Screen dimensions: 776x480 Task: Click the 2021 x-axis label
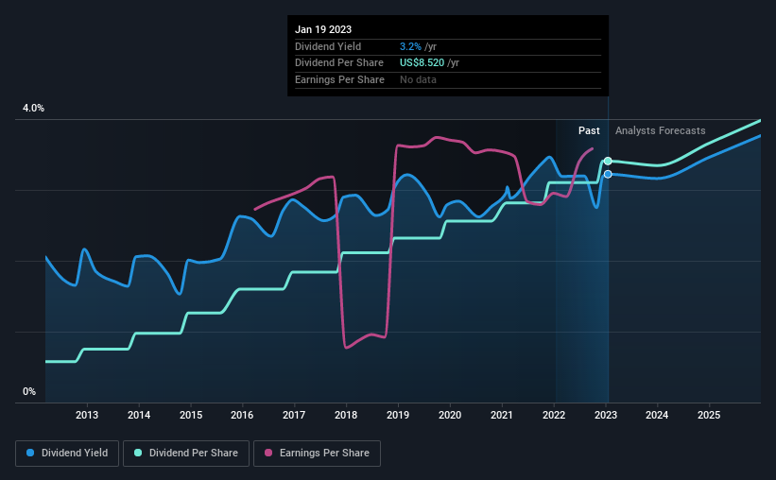click(x=502, y=415)
